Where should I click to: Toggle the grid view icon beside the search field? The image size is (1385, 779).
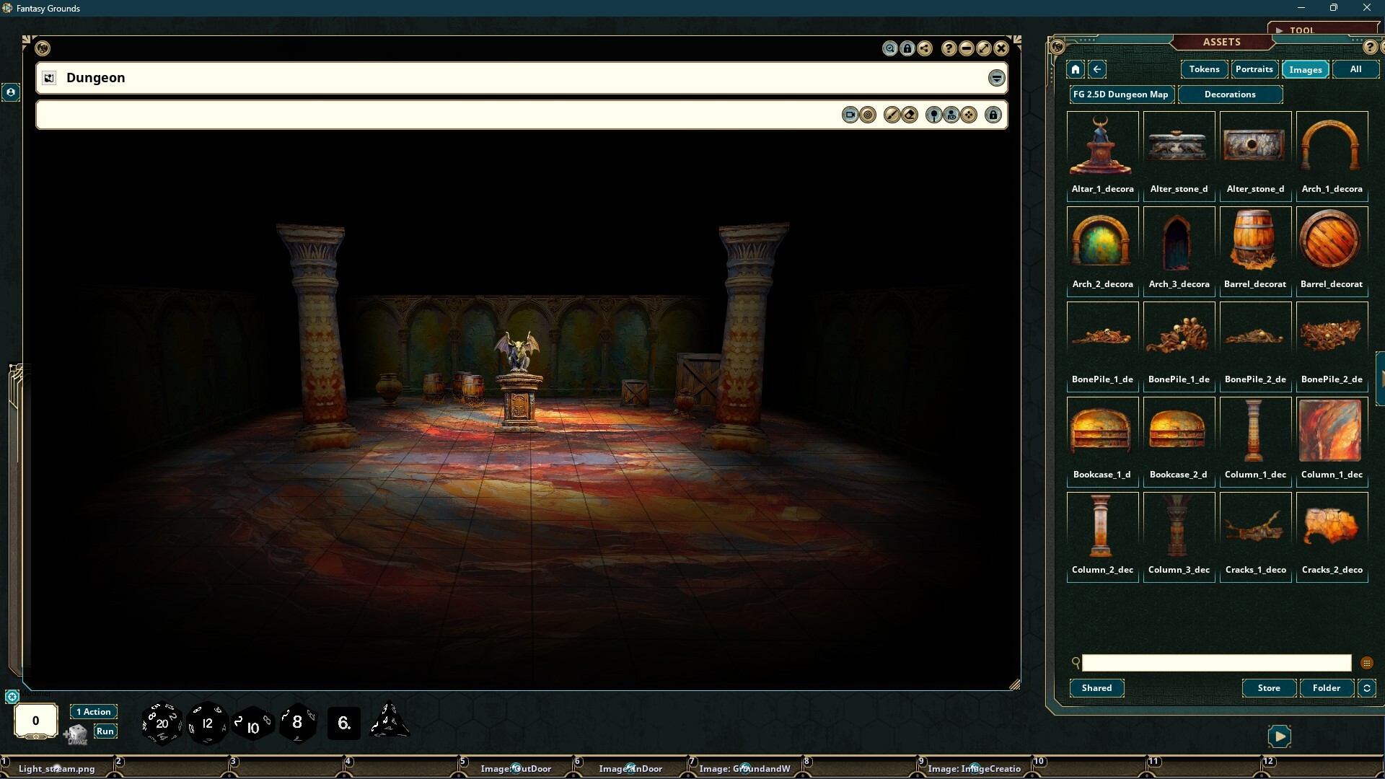point(1368,663)
